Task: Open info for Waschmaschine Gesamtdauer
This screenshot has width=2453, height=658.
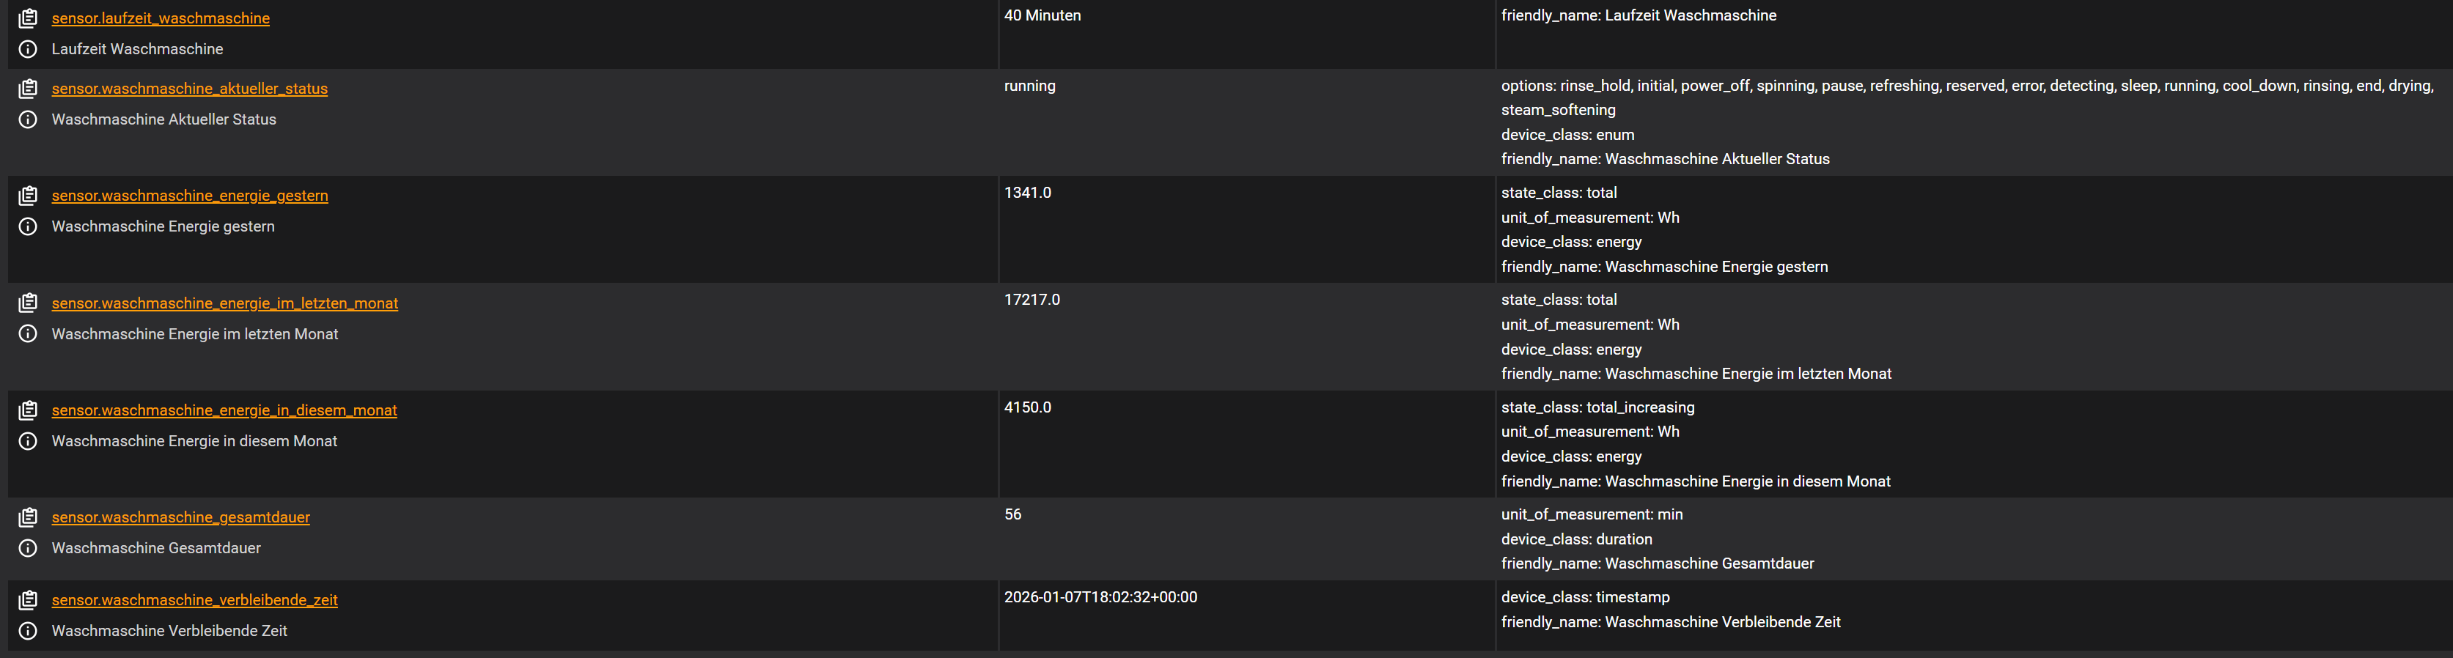Action: (x=29, y=547)
